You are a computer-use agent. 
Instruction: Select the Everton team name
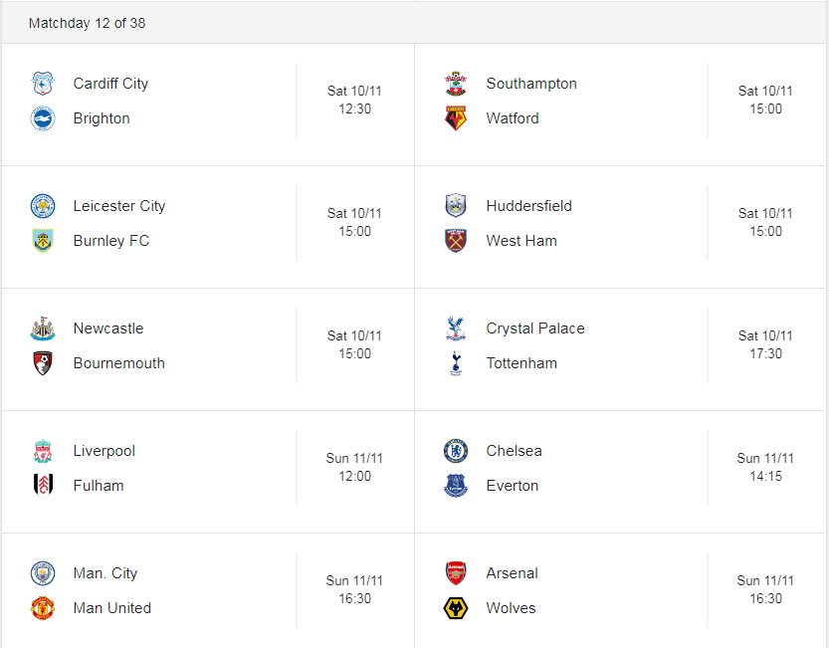tap(513, 486)
